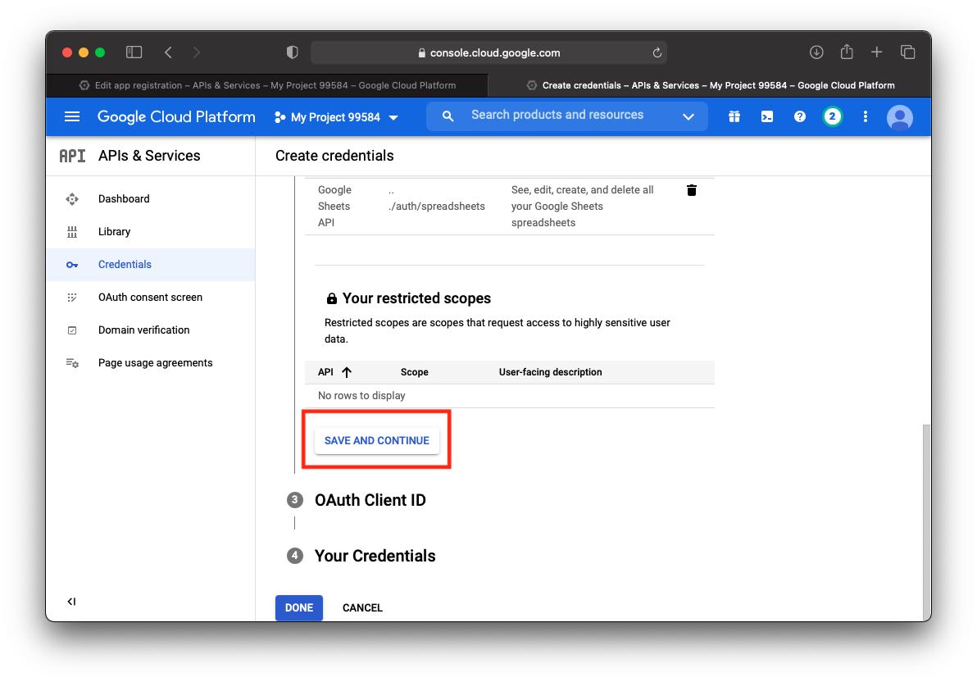Click the CANCEL button
The image size is (977, 682).
[362, 607]
